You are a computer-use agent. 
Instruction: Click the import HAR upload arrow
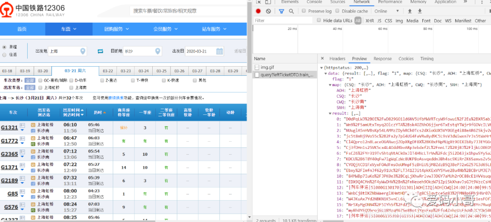click(410, 11)
